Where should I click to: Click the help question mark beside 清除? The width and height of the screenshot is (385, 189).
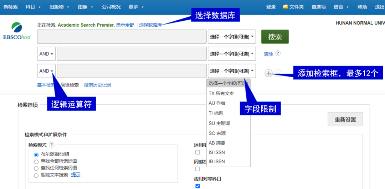278,53
